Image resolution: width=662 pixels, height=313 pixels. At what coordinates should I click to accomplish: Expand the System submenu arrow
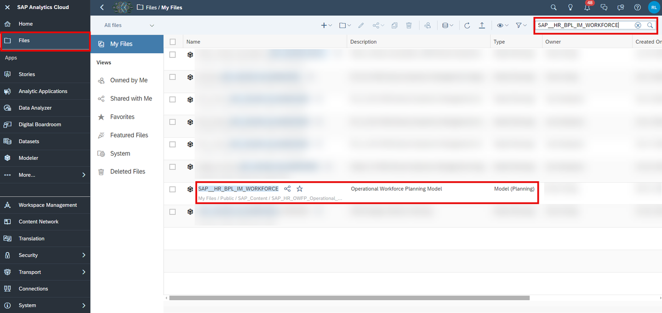[84, 305]
